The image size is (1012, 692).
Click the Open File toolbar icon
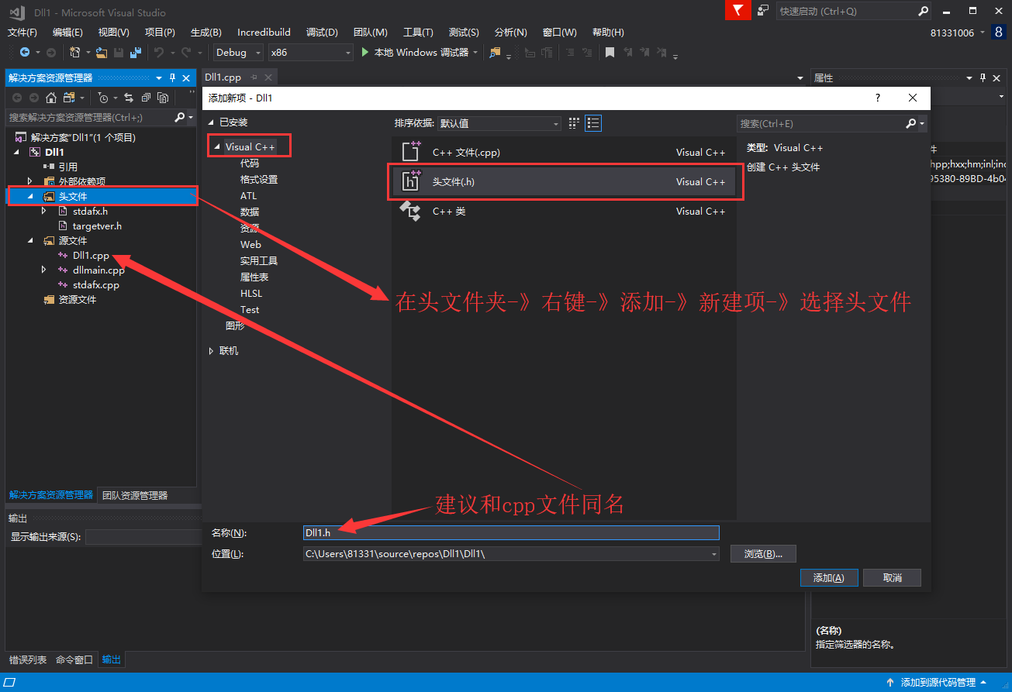(103, 53)
